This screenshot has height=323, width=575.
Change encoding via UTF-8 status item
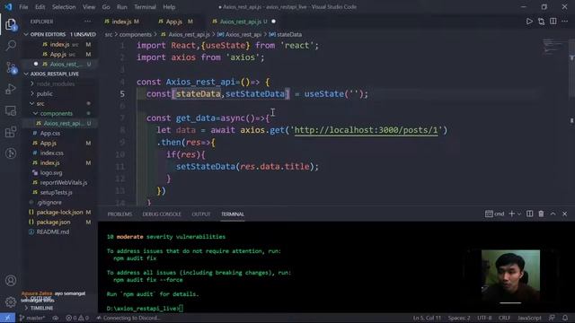tap(484, 318)
